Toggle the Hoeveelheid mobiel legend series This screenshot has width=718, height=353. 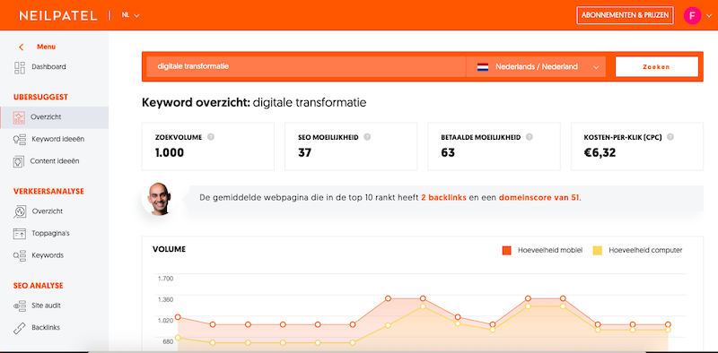(542, 250)
